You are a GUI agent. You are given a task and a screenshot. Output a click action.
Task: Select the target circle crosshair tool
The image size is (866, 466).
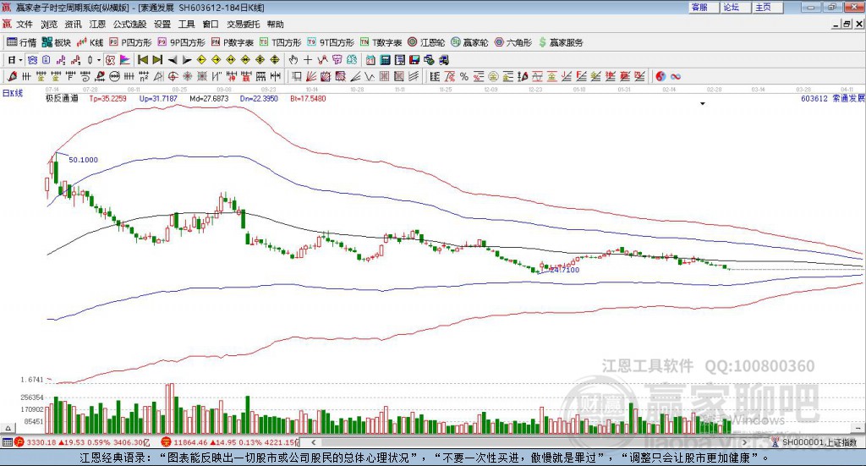[x=173, y=77]
